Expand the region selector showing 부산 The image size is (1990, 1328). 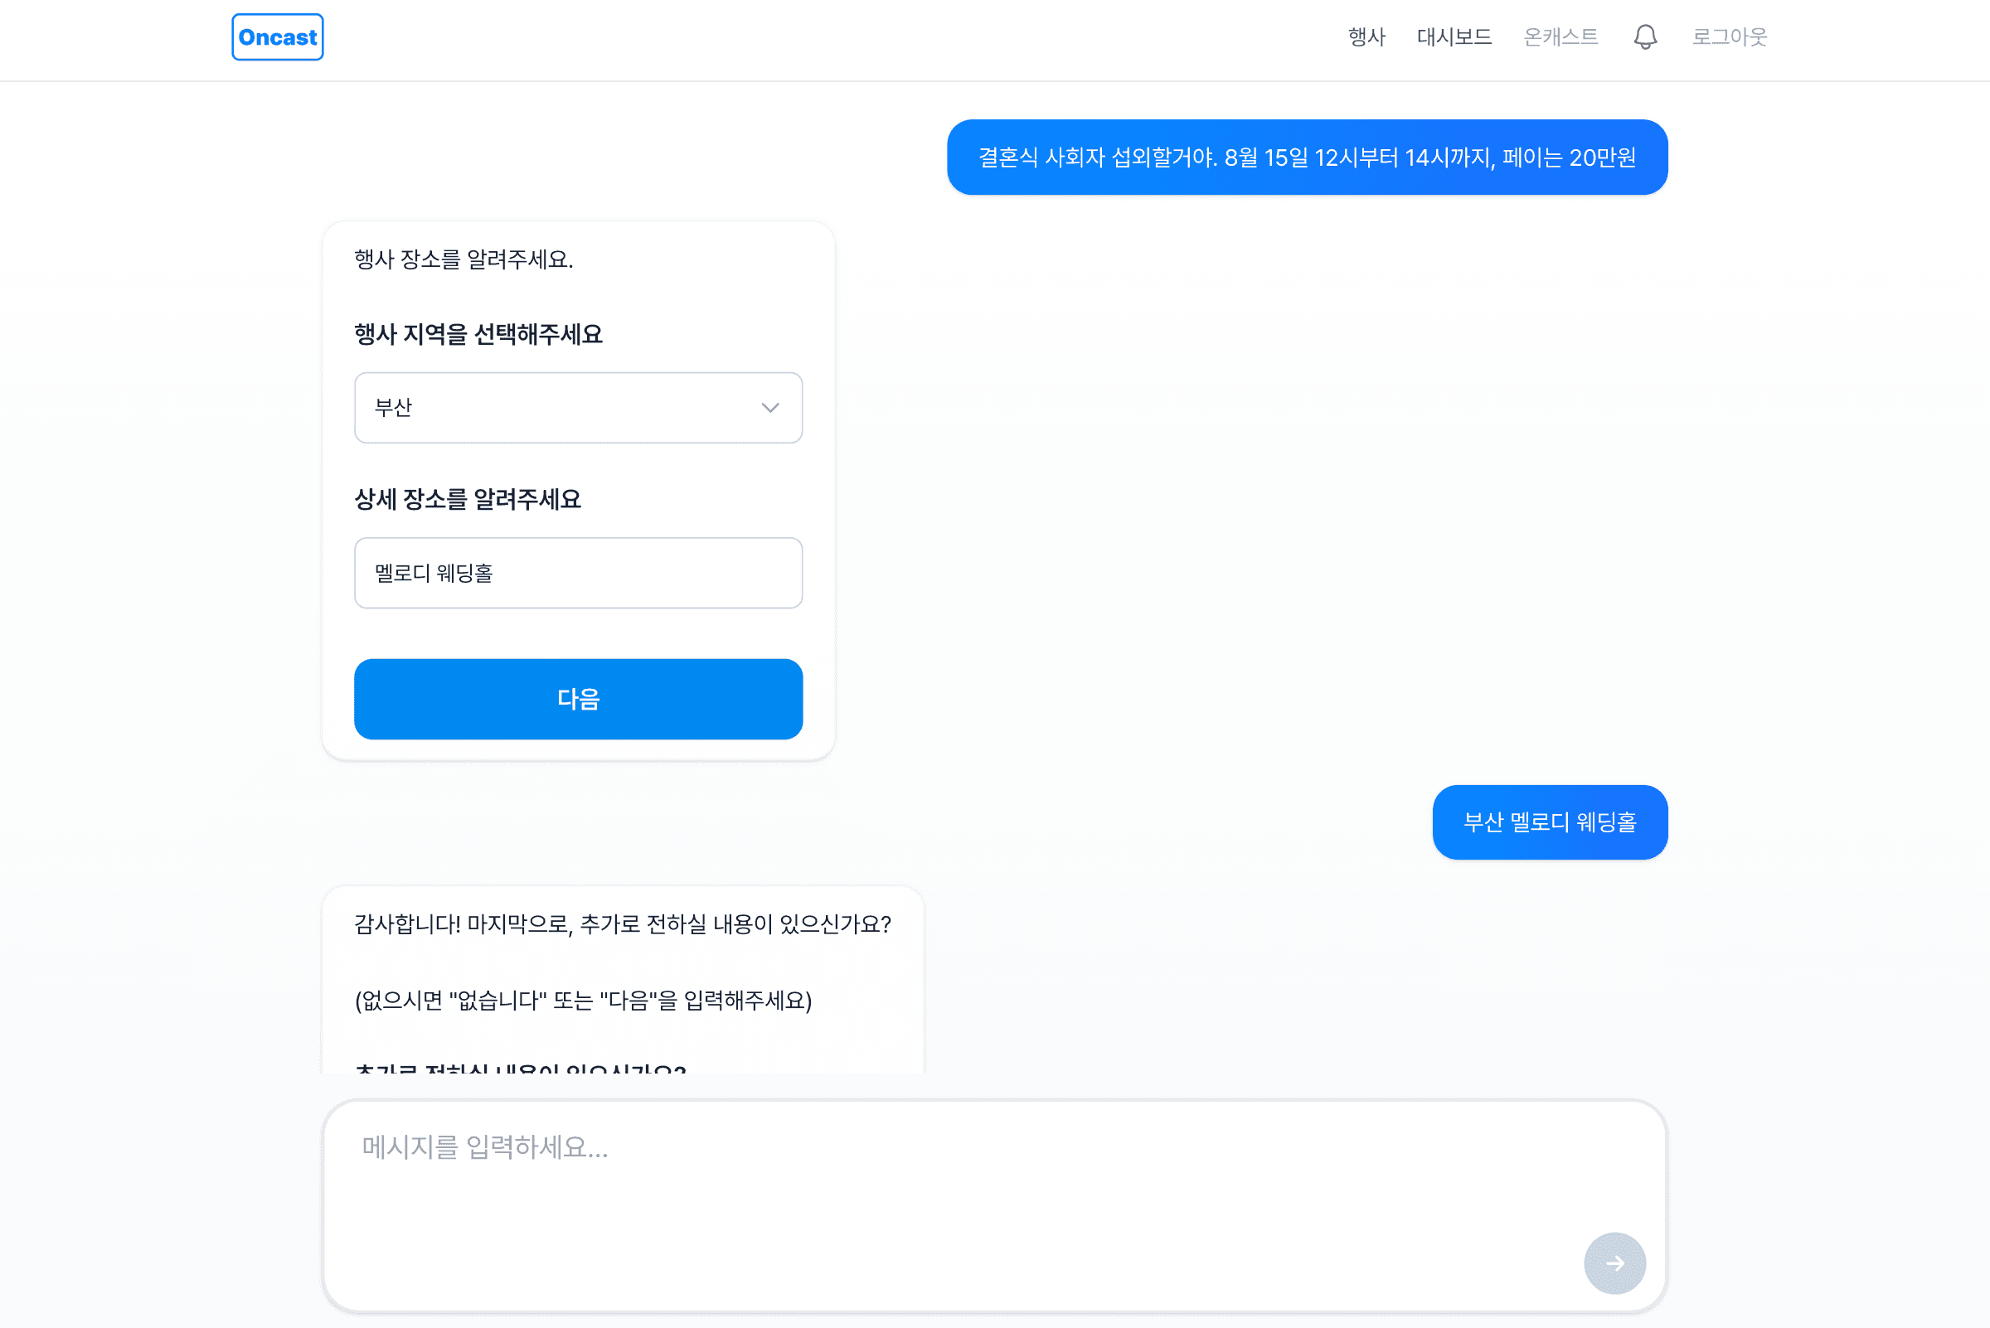pos(579,407)
